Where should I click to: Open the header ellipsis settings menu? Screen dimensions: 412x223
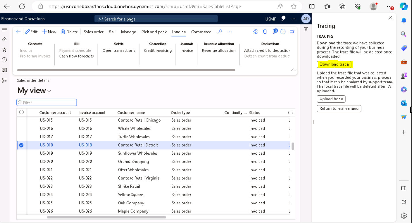point(294,19)
